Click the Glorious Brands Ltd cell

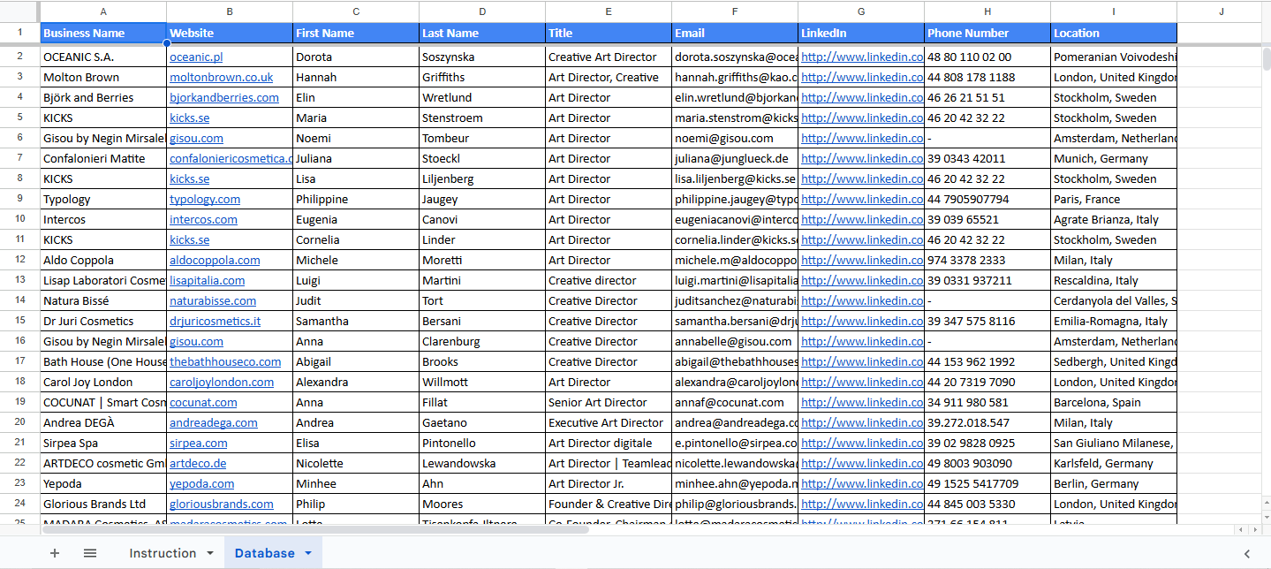point(103,504)
